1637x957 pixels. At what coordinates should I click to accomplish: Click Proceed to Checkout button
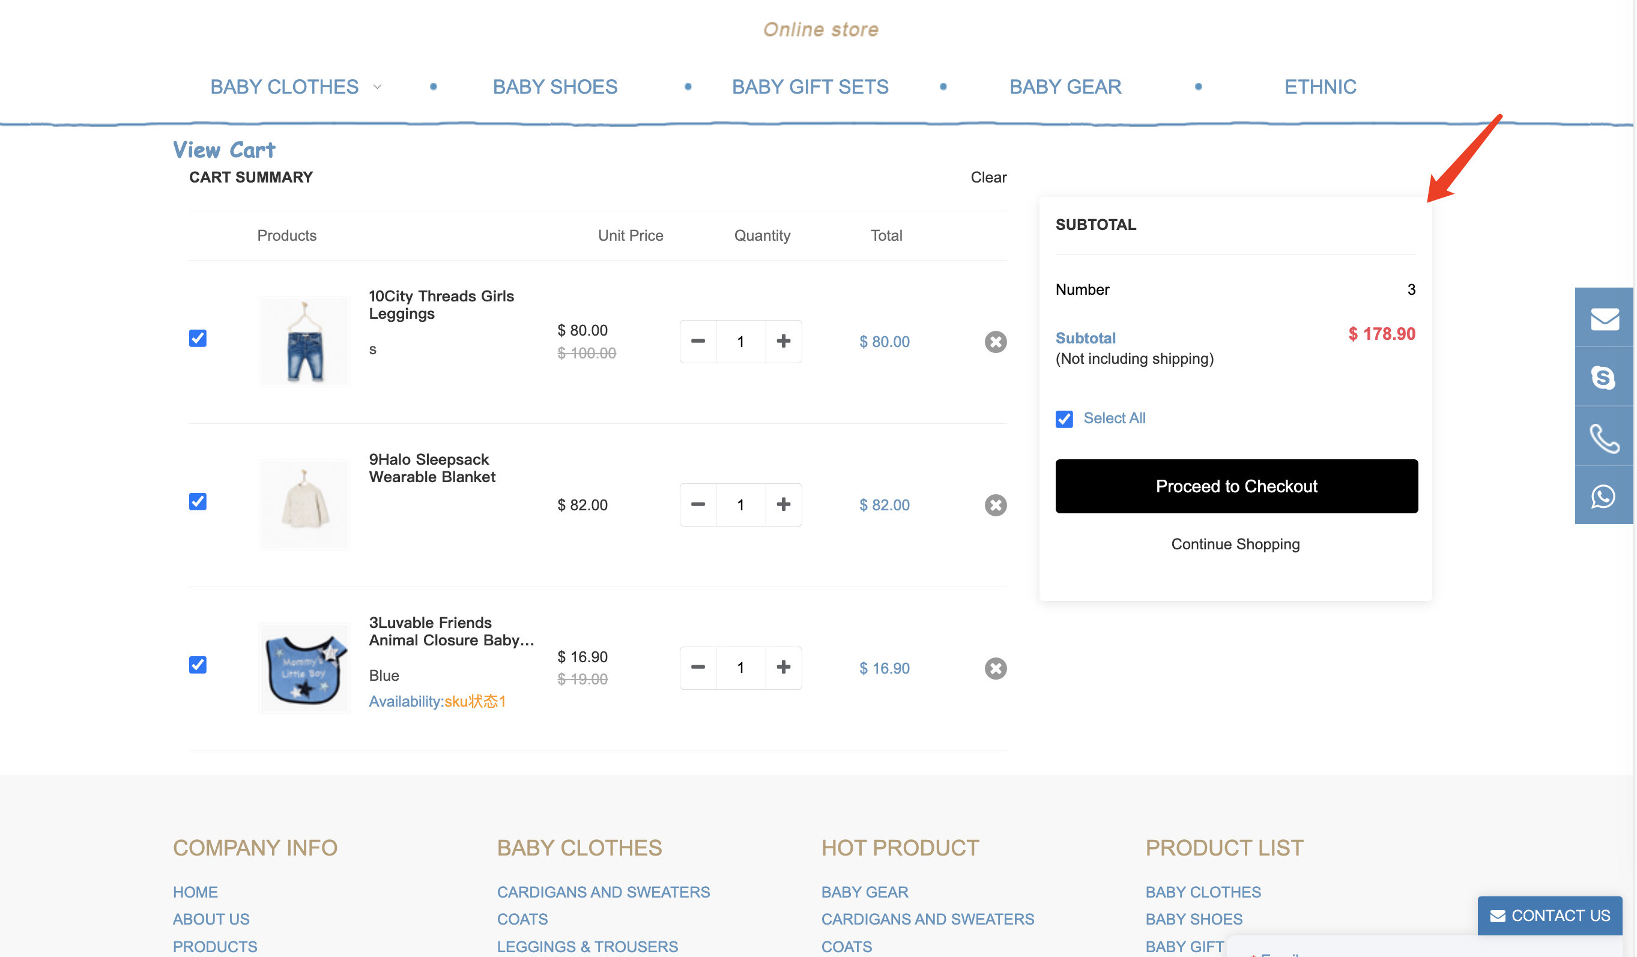pyautogui.click(x=1235, y=486)
